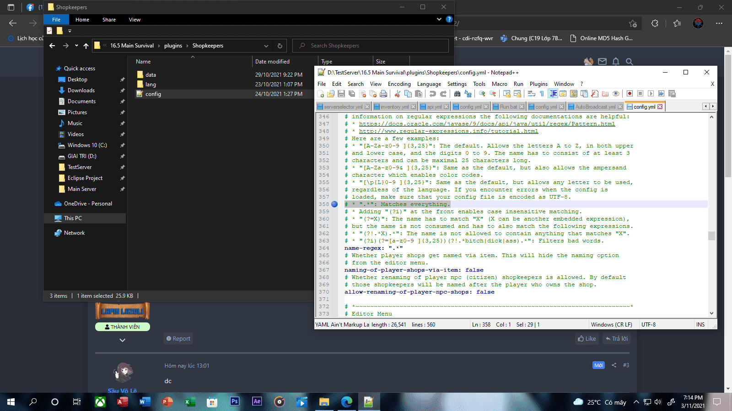Refresh the Shopkeepers folder view
Viewport: 732px width, 411px height.
[x=280, y=46]
